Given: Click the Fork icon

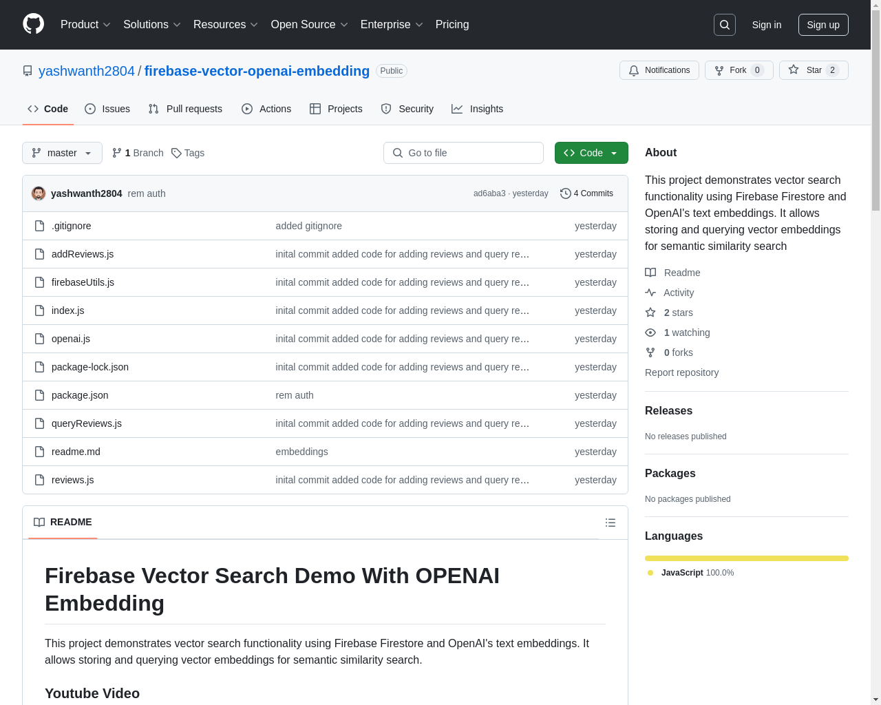Looking at the screenshot, I should [719, 70].
